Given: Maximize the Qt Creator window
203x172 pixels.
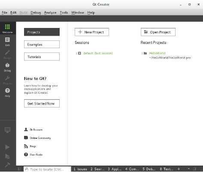Looking at the screenshot, I should 190,4.
